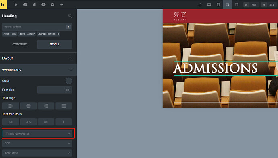This screenshot has height=158, width=278.
Task: Open revisions history clock icon
Action: tap(44, 5)
